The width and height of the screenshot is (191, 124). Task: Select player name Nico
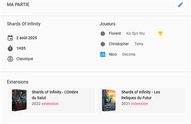[113, 54]
